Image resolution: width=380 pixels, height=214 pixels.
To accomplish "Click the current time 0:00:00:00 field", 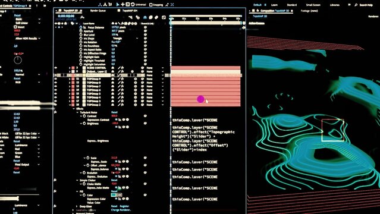I will tap(66, 16).
